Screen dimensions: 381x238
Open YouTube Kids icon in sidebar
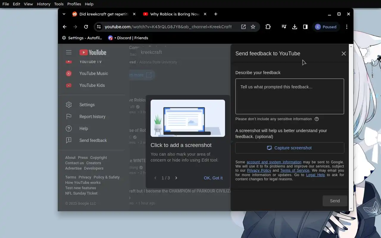click(x=69, y=85)
